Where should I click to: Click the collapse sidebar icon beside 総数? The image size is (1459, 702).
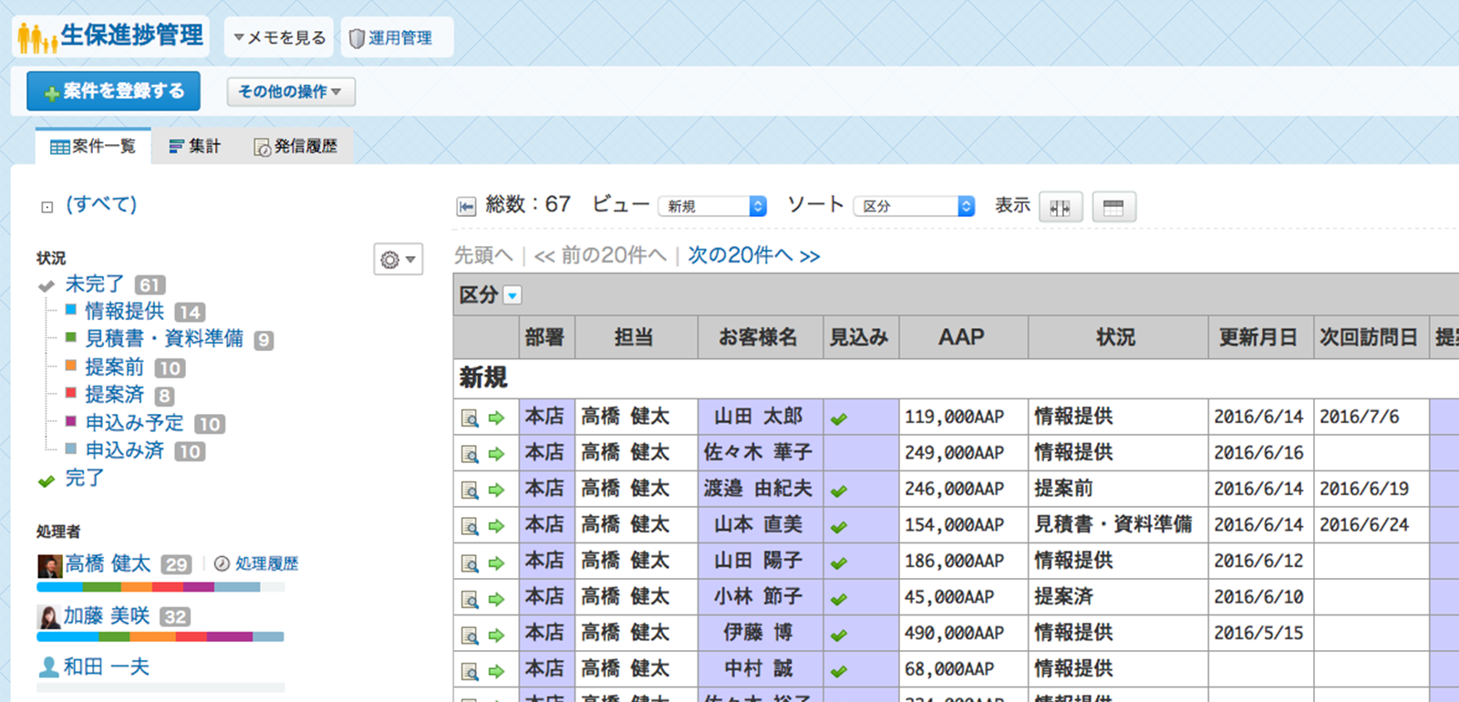(x=466, y=207)
